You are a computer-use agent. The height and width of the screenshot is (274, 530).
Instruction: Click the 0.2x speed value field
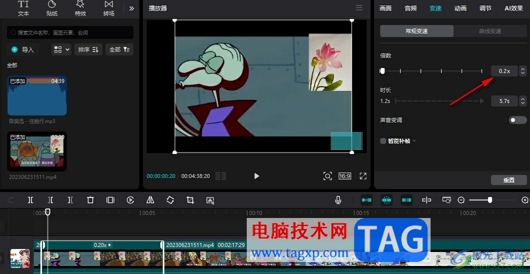[505, 71]
